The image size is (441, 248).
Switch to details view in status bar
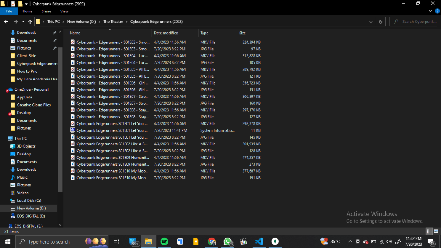(429, 231)
